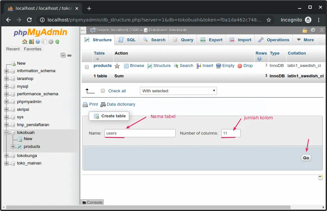The width and height of the screenshot is (327, 211).
Task: Click the yellow note icon at bottom right
Action: point(320,178)
